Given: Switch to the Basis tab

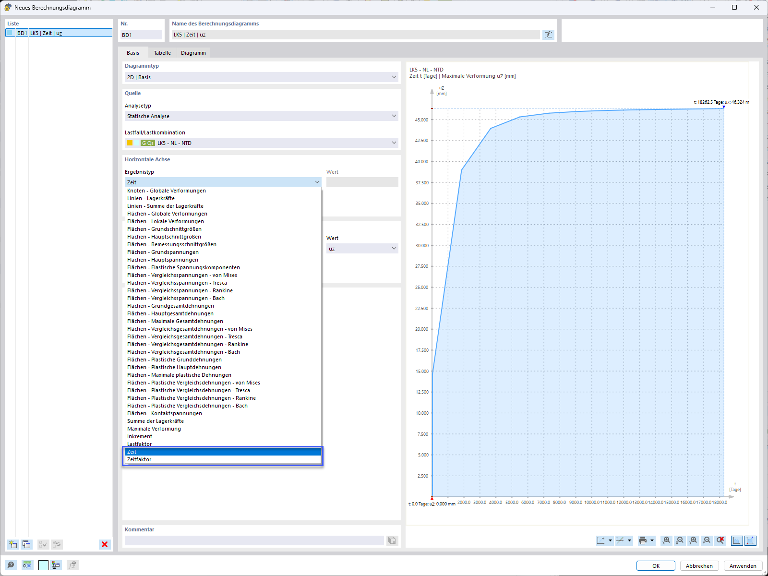Looking at the screenshot, I should 133,53.
